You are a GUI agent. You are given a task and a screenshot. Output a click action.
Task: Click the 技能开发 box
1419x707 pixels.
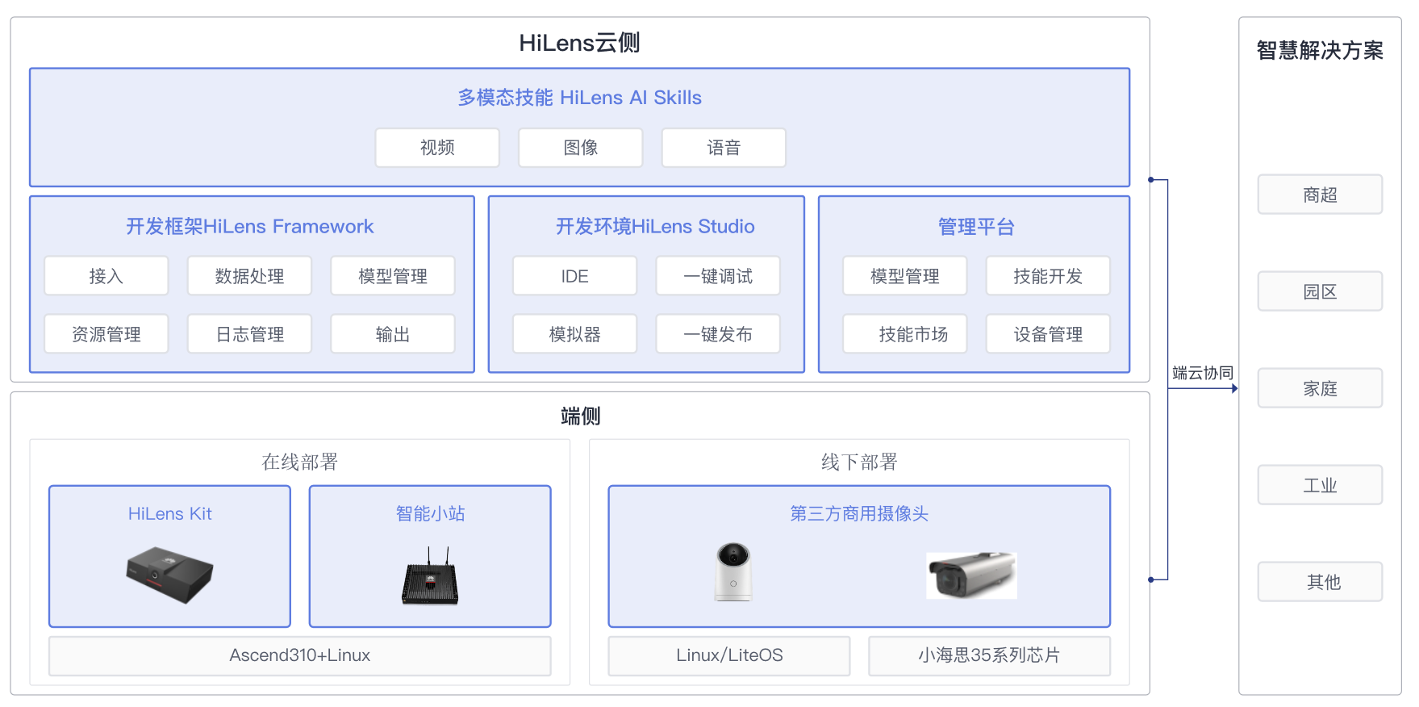click(1048, 276)
